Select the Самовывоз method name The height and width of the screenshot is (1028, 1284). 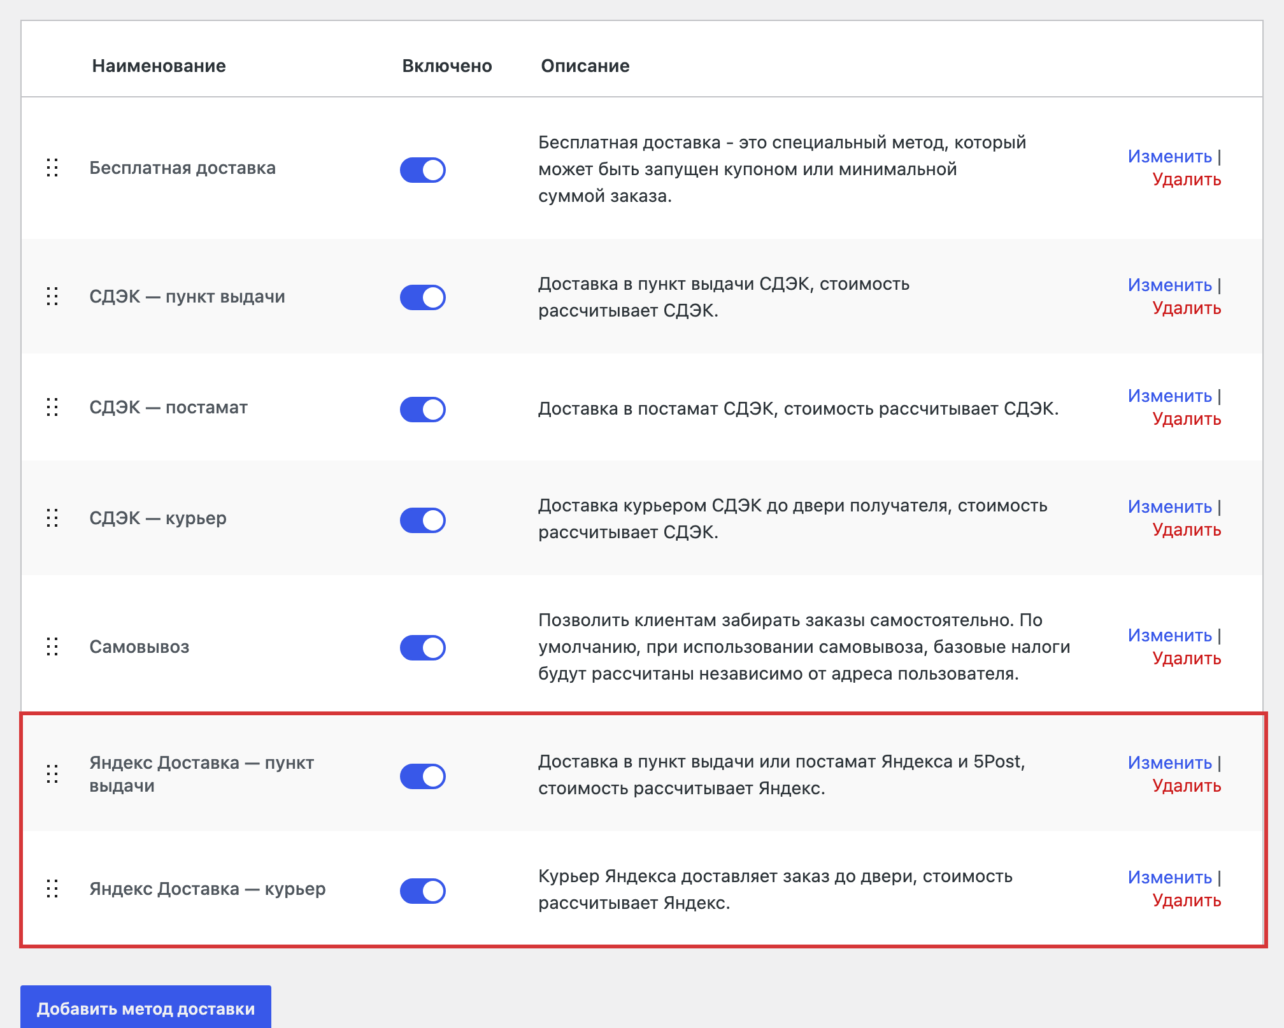pyautogui.click(x=139, y=647)
